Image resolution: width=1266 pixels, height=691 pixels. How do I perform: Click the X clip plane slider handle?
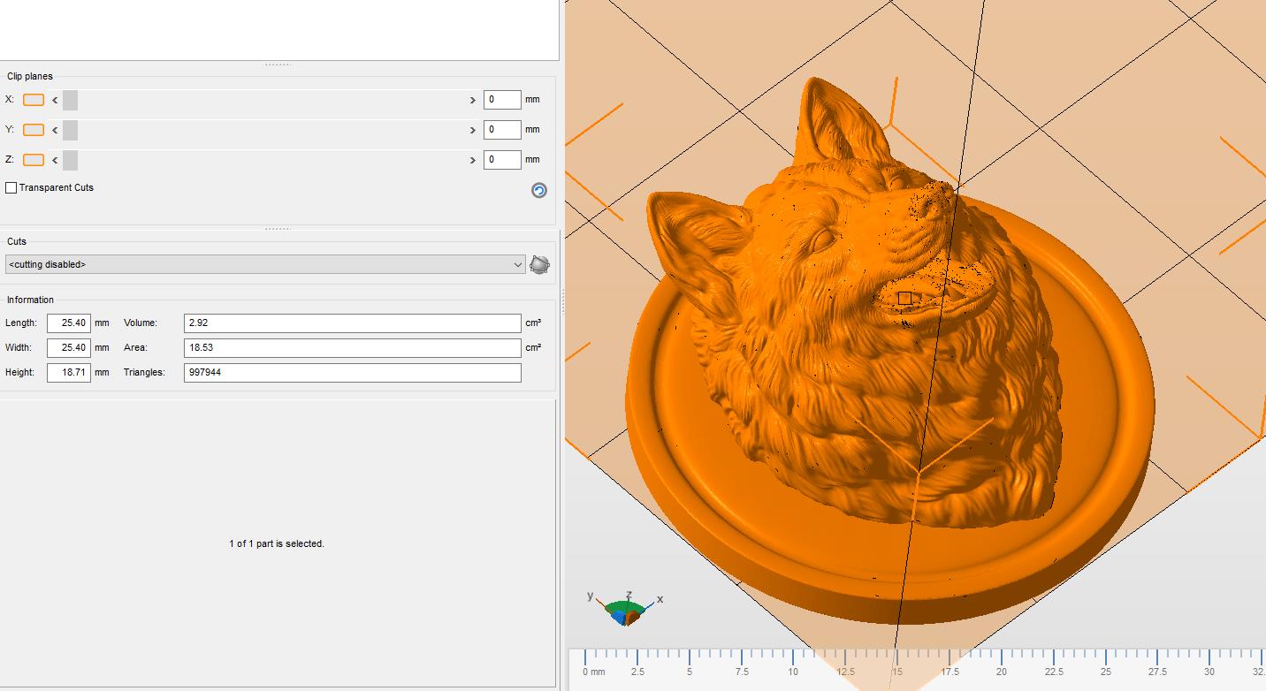[70, 100]
